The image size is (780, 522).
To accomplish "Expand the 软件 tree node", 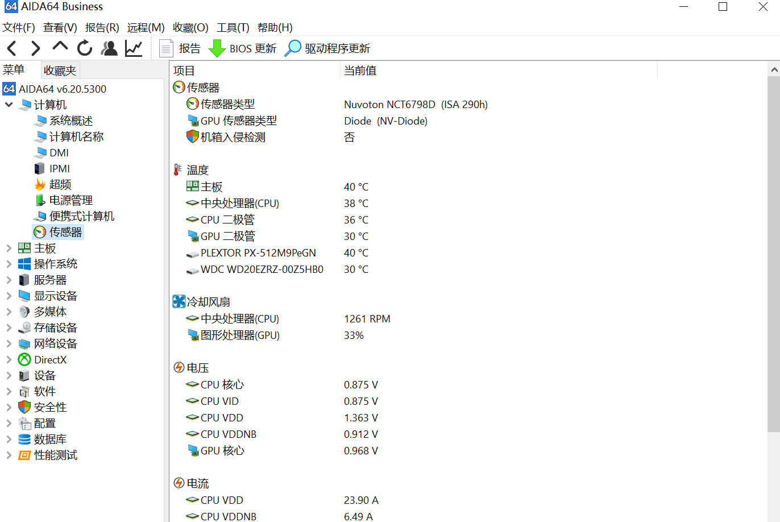I will click(9, 391).
